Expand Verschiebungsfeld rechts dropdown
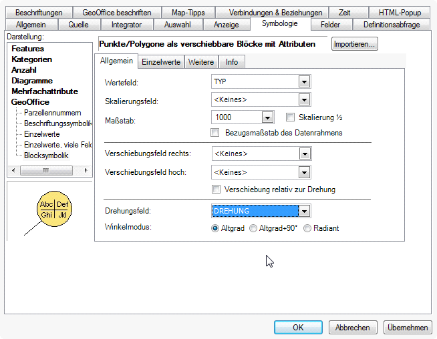Screen dimensions: 437x339 304,154
